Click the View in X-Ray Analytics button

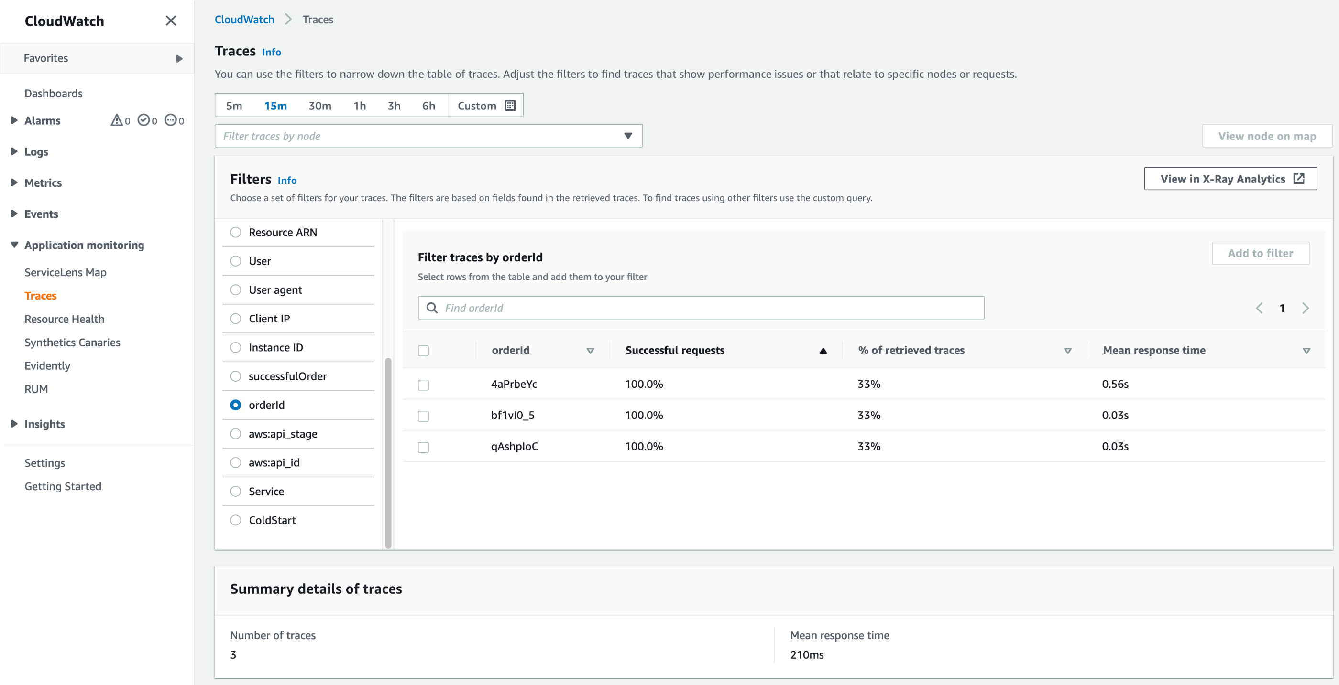[x=1230, y=179]
